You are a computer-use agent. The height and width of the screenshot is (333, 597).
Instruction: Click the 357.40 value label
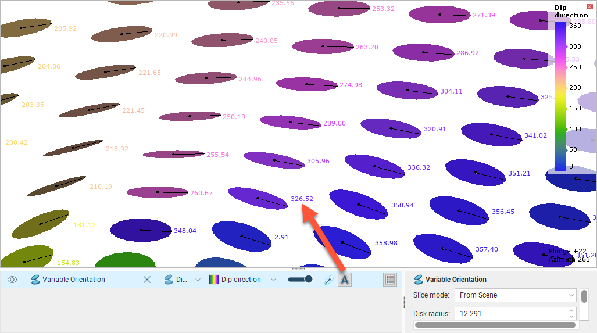[x=487, y=249]
